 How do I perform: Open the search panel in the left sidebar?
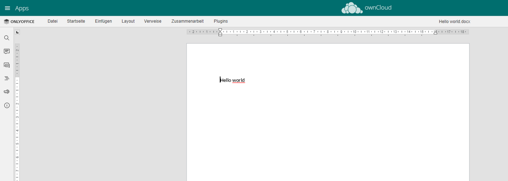click(7, 38)
